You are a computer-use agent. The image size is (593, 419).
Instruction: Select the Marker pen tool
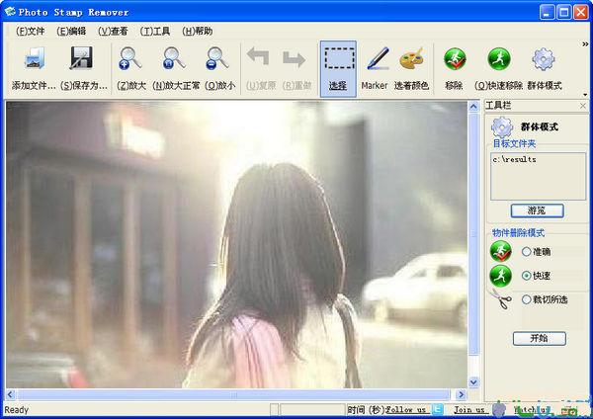click(x=379, y=58)
